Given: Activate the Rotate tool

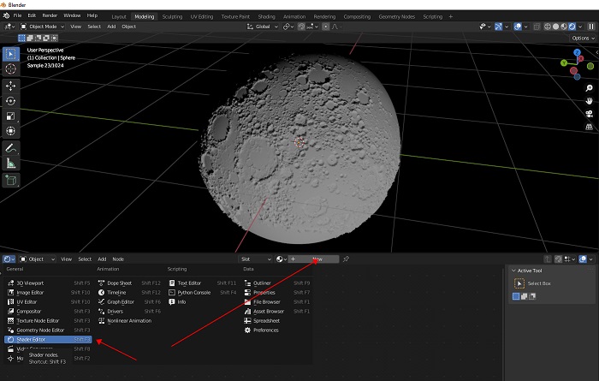Looking at the screenshot, I should pos(10,101).
